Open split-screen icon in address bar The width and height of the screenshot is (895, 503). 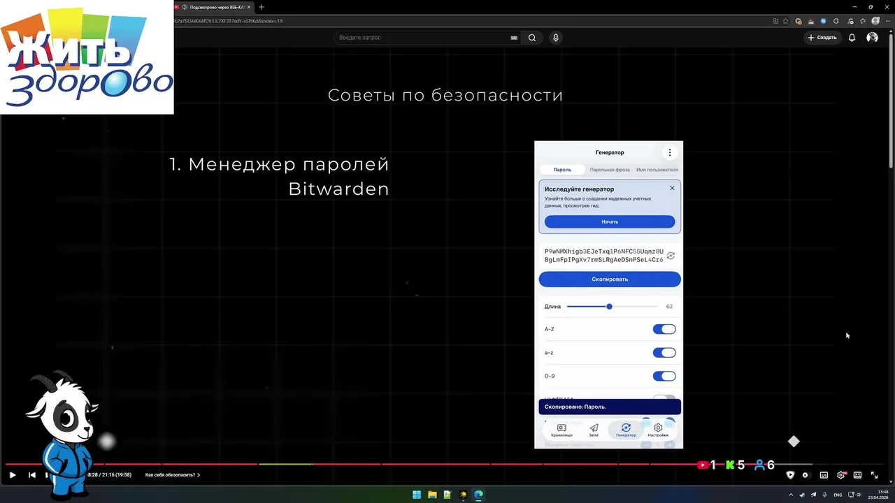click(x=775, y=21)
